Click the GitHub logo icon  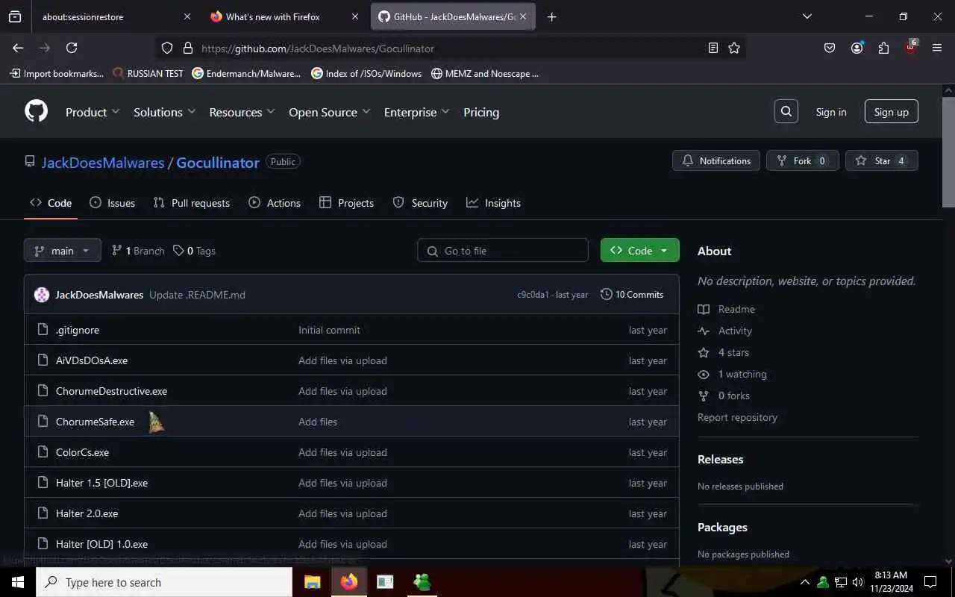(x=36, y=111)
